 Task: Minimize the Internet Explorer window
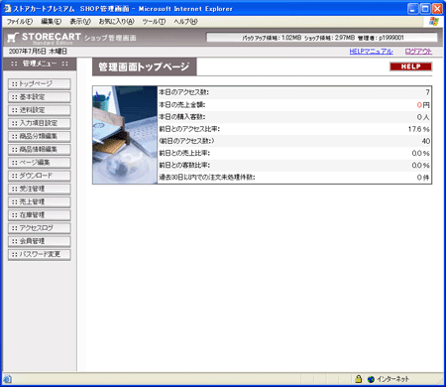413,9
